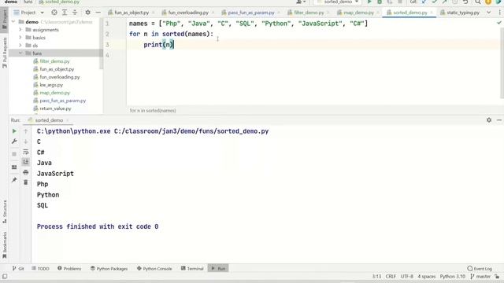Open the Python Console tool window
This screenshot has width=504, height=283.
click(x=154, y=269)
